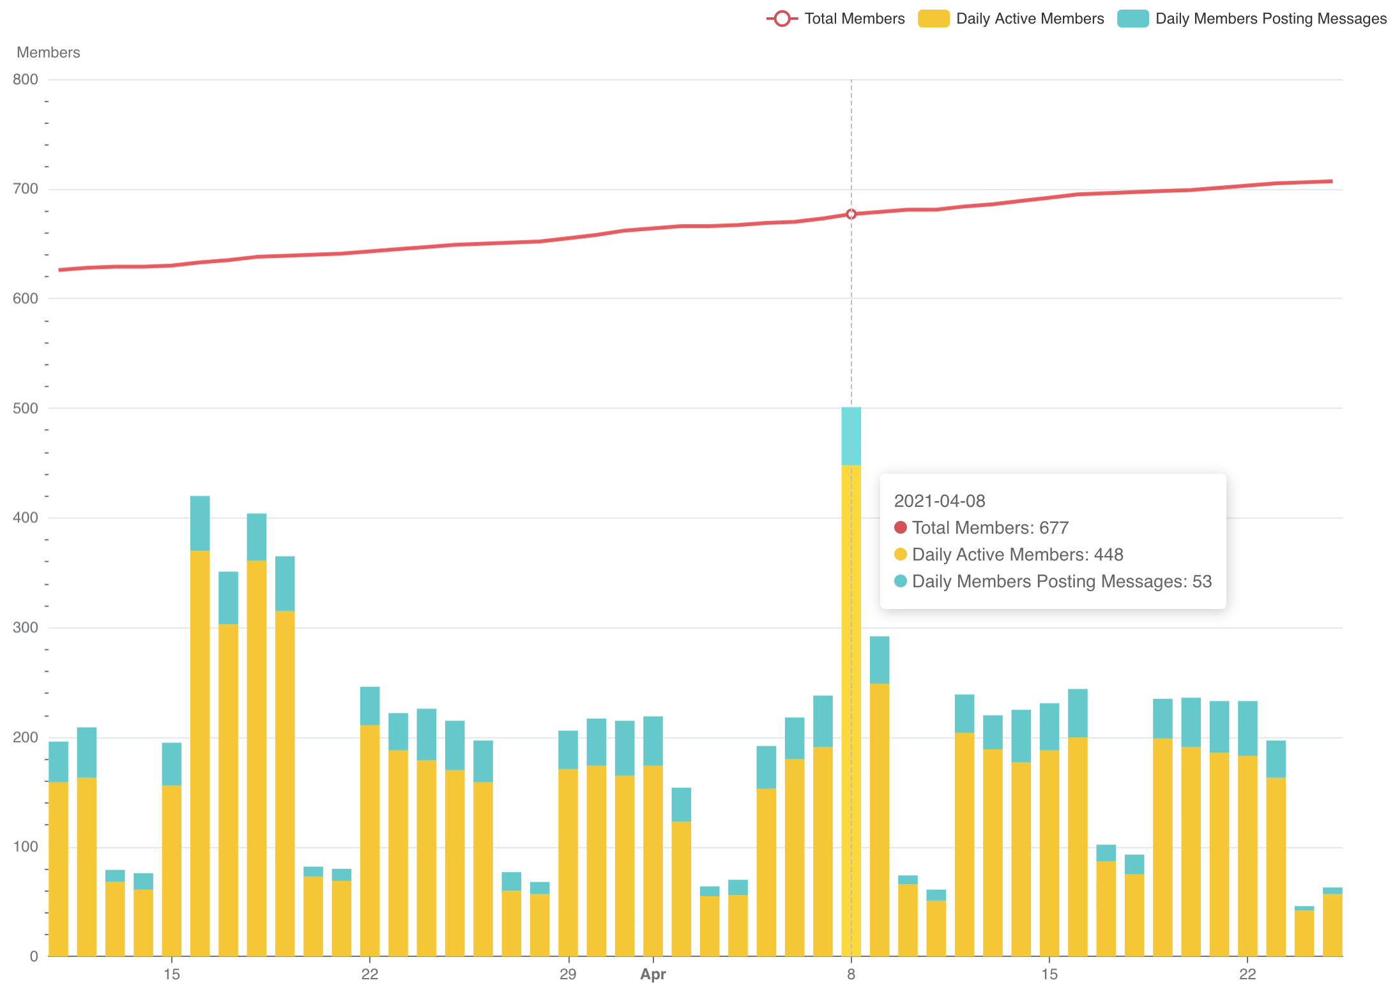Expand details for the Daily Active Members: 448 row
Screen dimensions: 1395x1001
click(x=1018, y=555)
